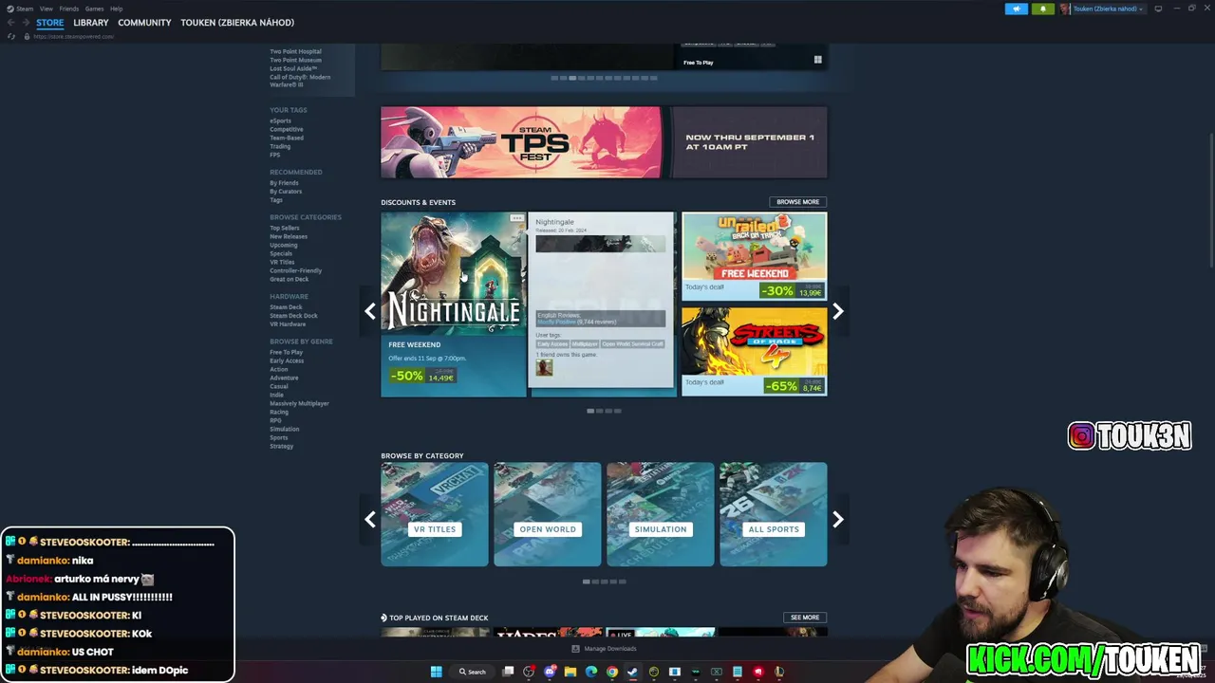Open the Unrailed 2 free weekend deal
1215x683 pixels.
[x=754, y=256]
